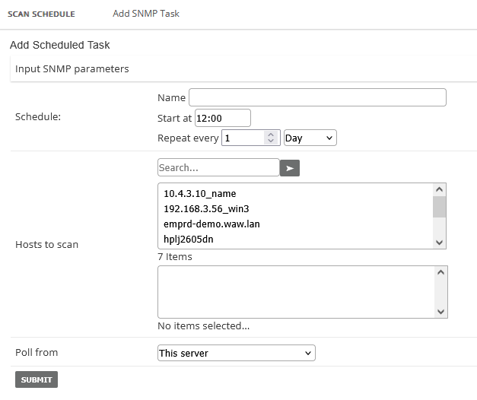Open the Add SNMP Task tab
Screen dimensions: 477x400
[146, 14]
